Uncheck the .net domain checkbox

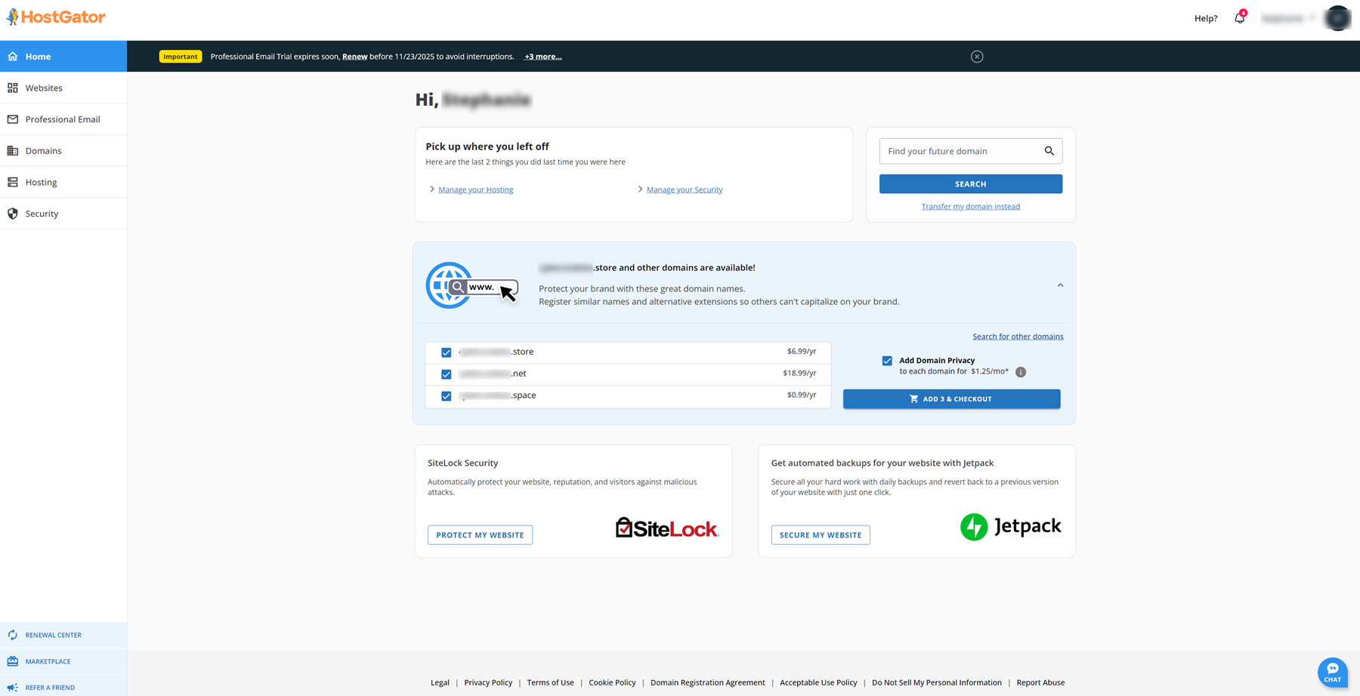(x=447, y=374)
